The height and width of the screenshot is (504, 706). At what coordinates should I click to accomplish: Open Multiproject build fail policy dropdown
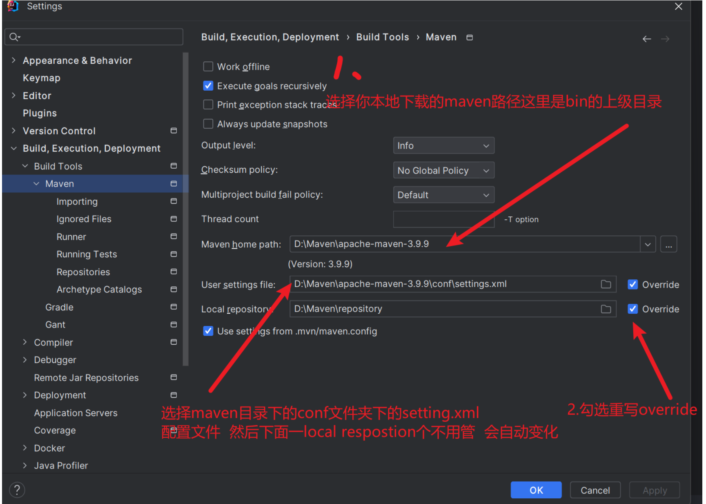click(x=443, y=195)
